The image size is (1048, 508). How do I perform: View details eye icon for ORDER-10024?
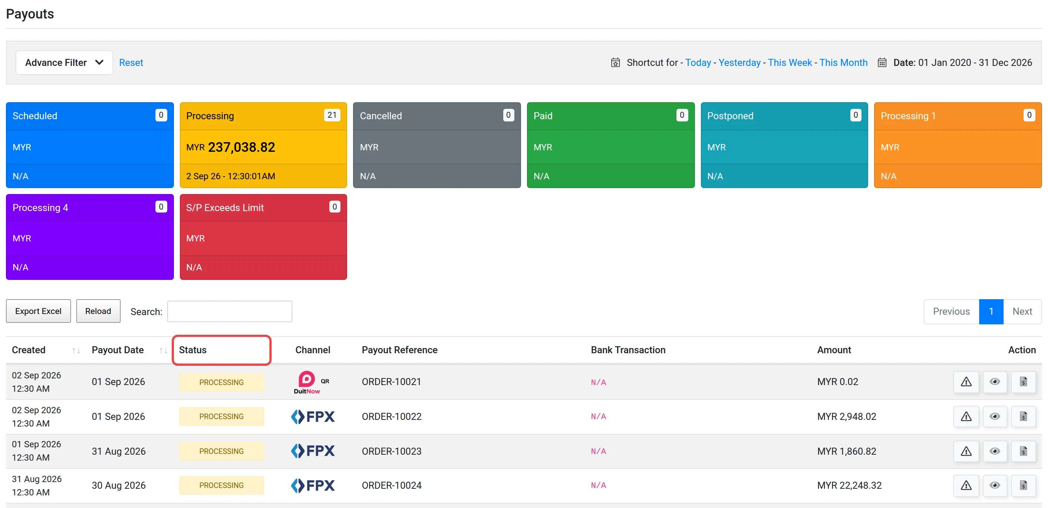(x=995, y=485)
